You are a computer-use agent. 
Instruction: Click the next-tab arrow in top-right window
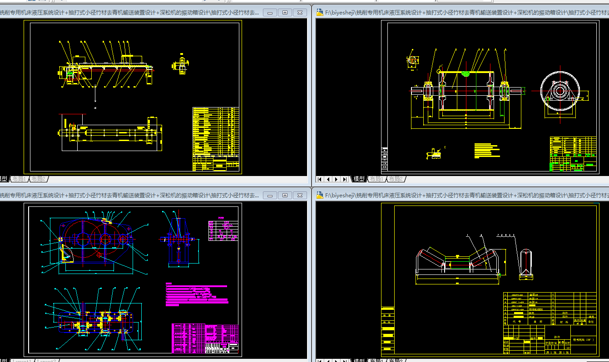click(337, 179)
